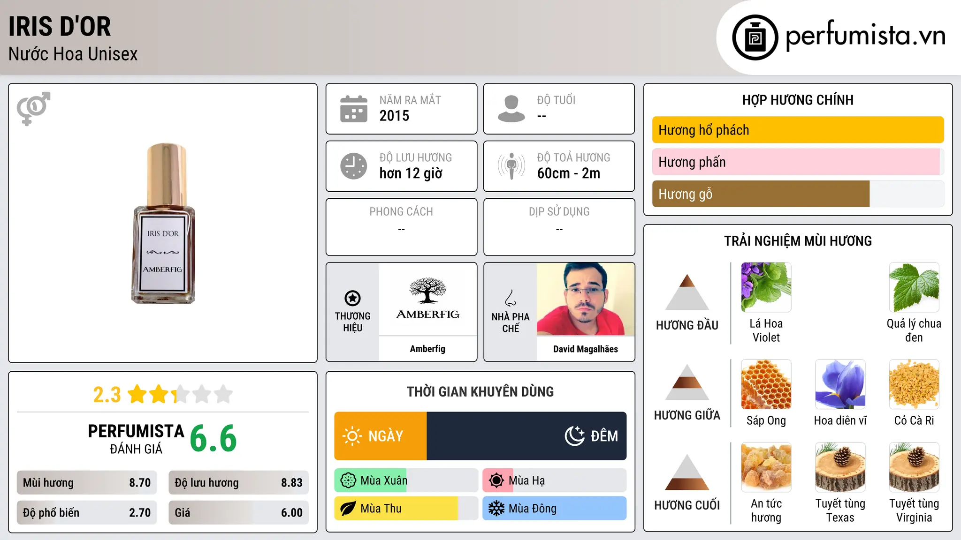The height and width of the screenshot is (540, 961).
Task: Click the Hương gỗ accord bar
Action: point(798,194)
